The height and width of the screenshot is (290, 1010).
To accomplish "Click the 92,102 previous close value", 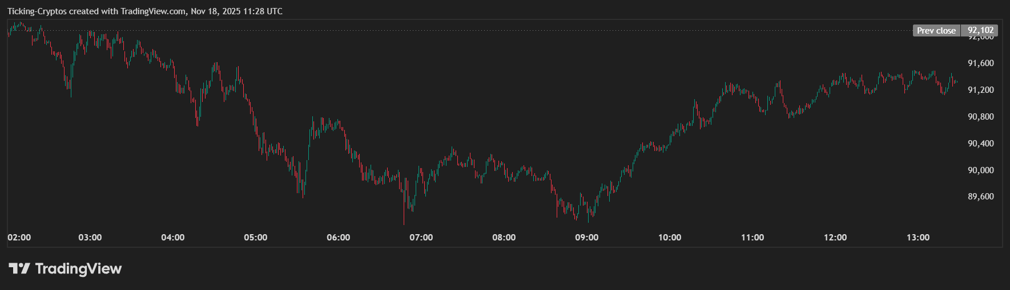I will [980, 31].
